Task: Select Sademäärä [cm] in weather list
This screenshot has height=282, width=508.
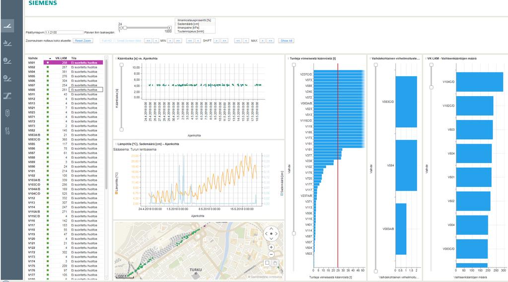Action: coord(194,24)
